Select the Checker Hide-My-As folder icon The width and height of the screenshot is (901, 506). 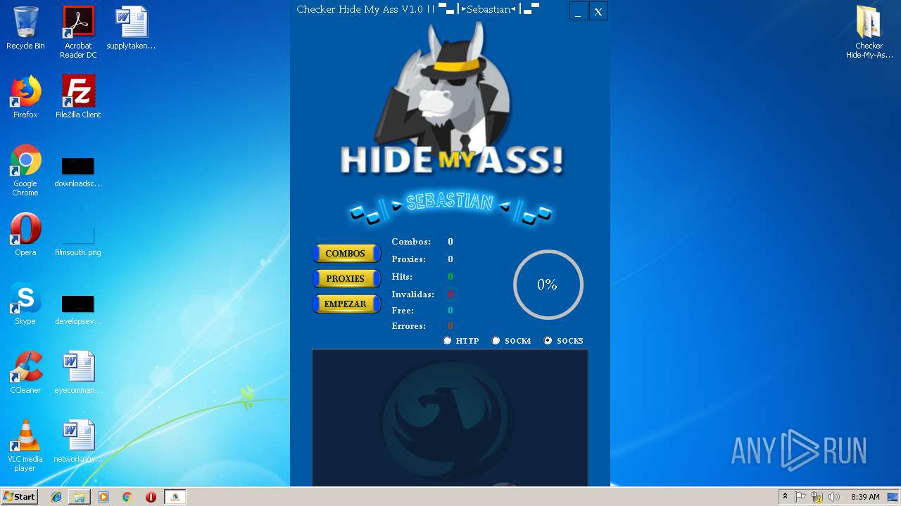(869, 32)
